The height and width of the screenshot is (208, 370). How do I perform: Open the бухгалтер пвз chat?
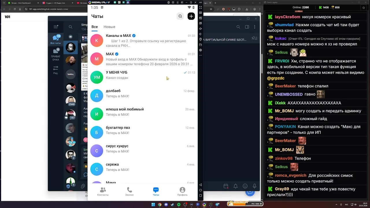point(143,133)
